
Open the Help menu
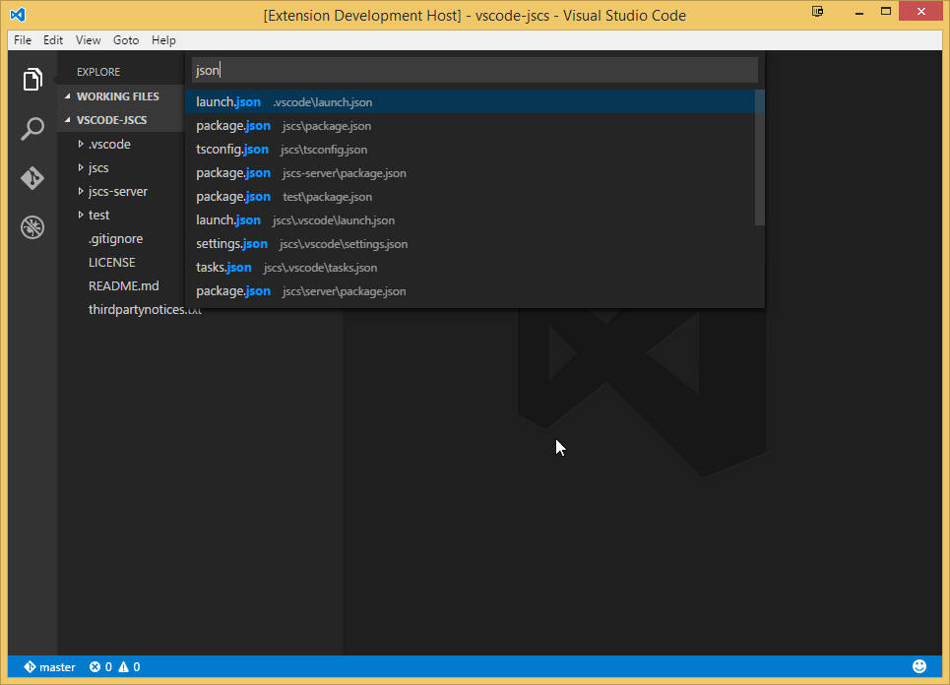click(x=163, y=40)
